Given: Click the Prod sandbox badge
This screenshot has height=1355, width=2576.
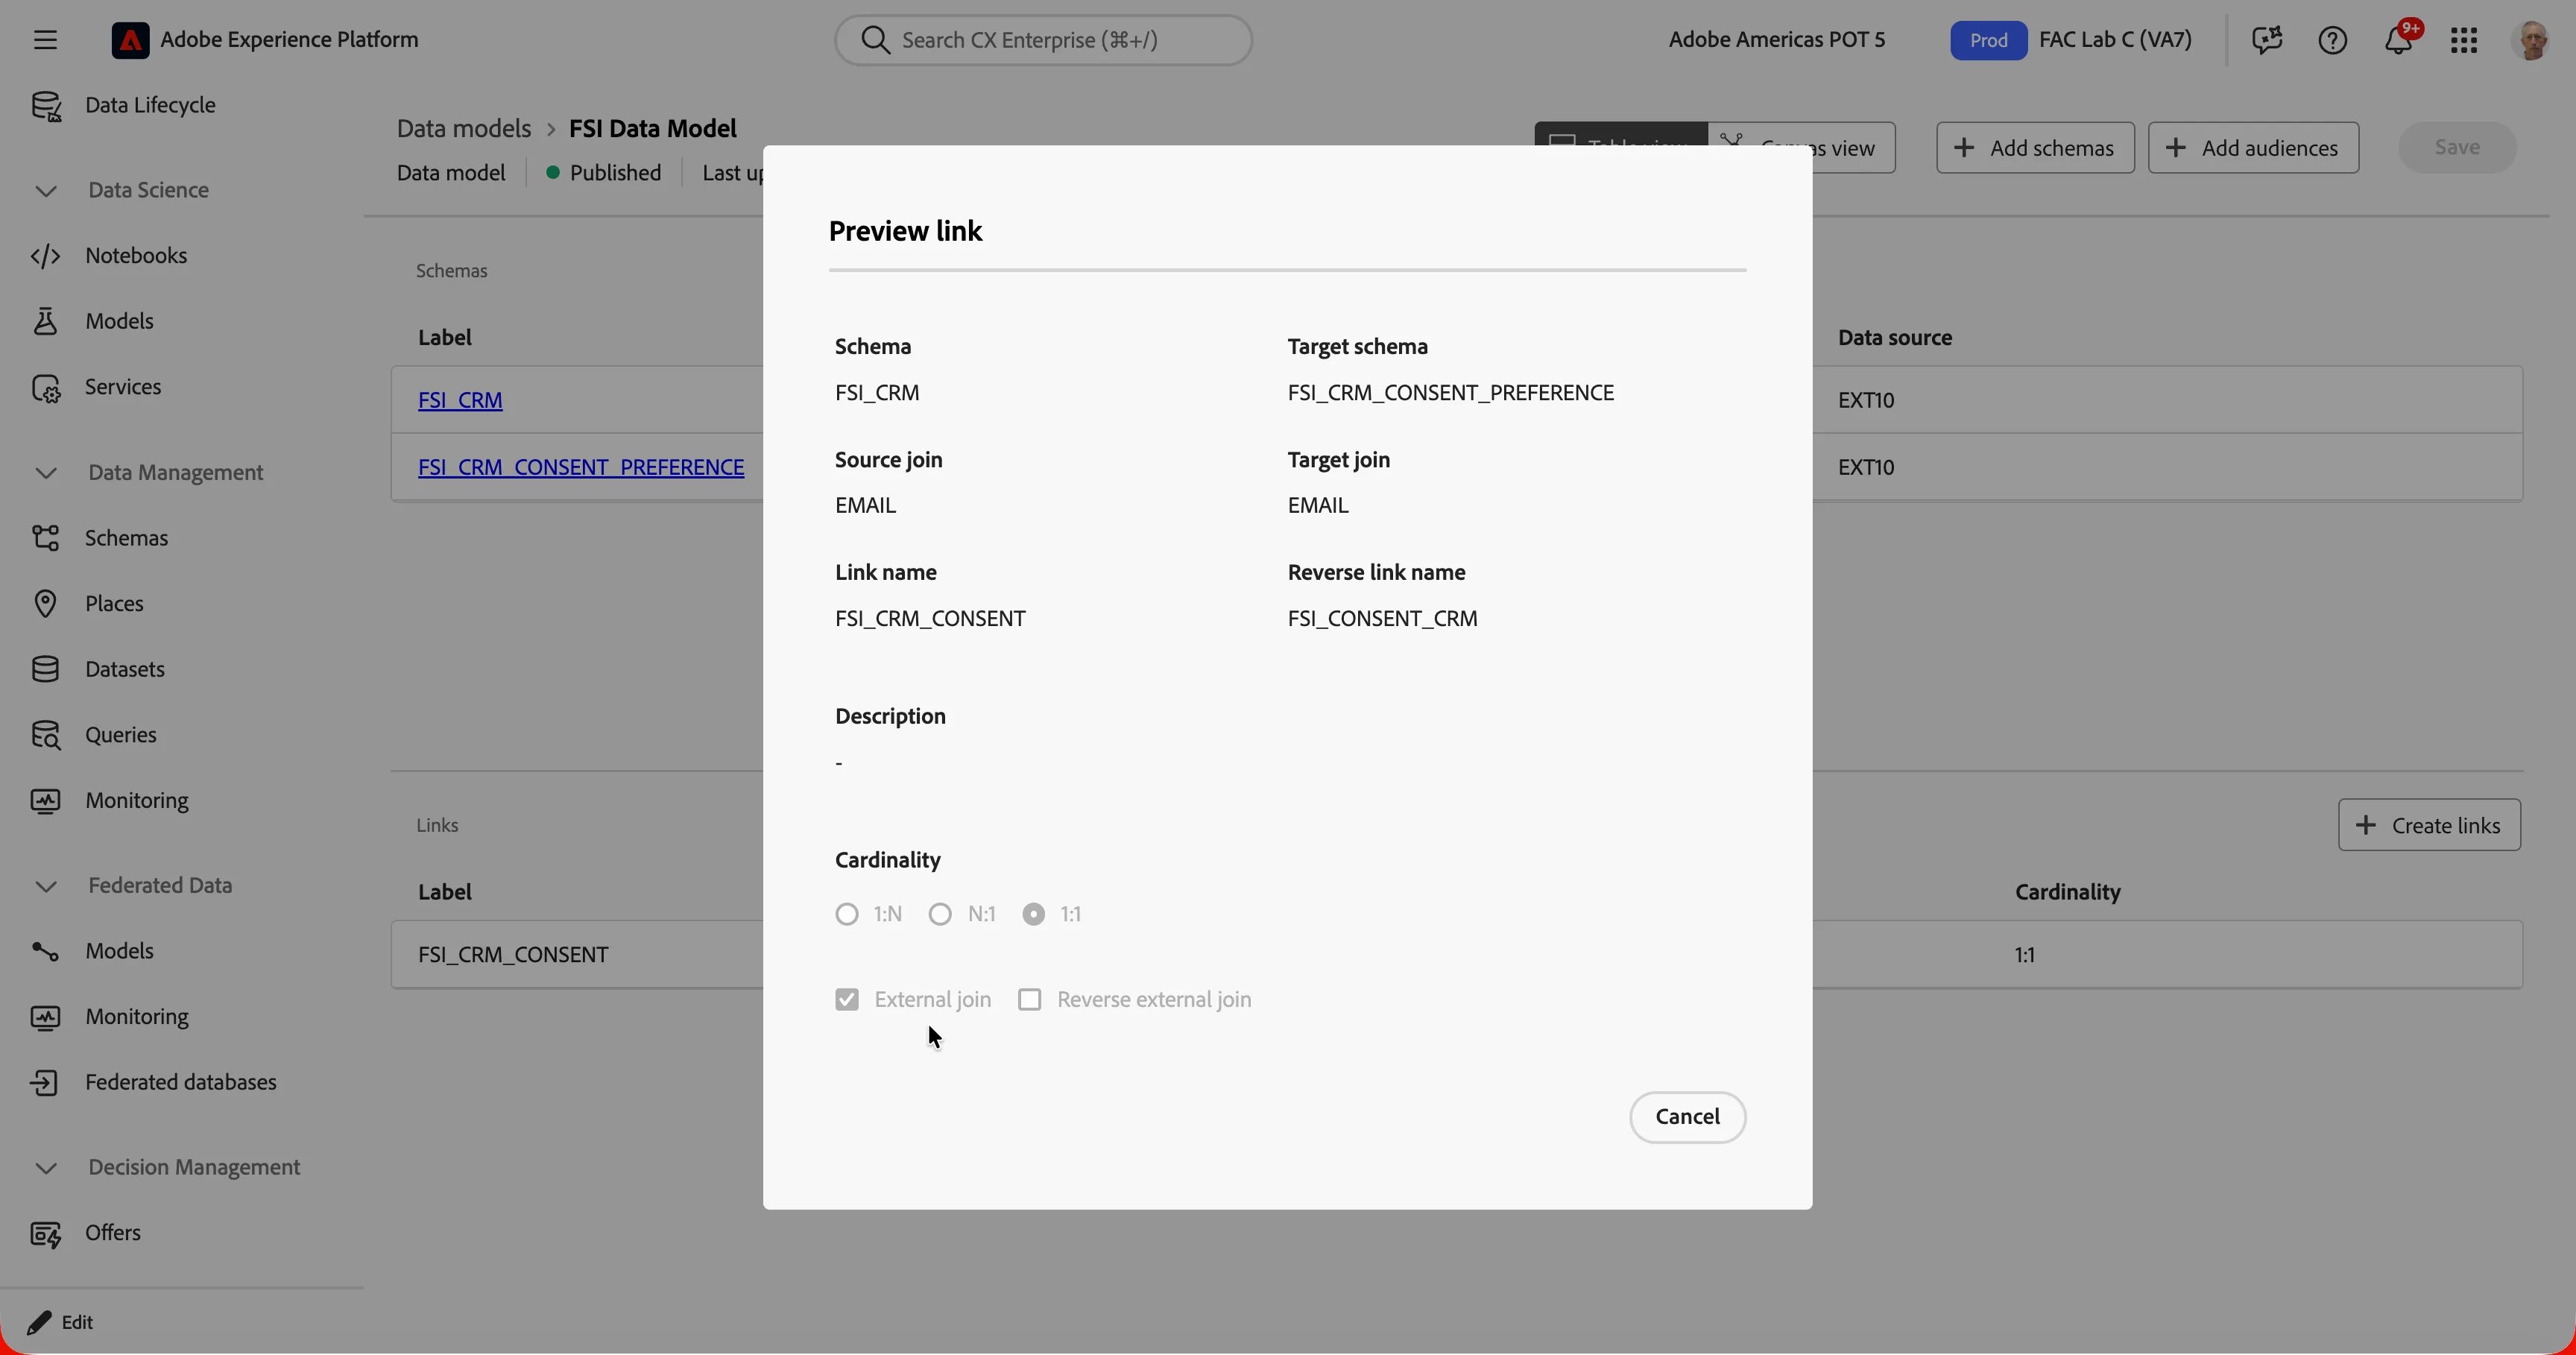Looking at the screenshot, I should (x=1988, y=40).
